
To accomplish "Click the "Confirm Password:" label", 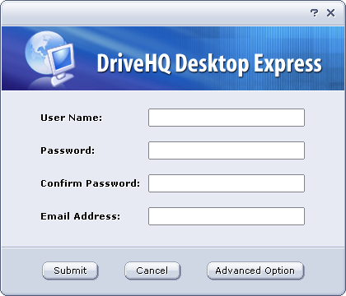I will 90,183.
